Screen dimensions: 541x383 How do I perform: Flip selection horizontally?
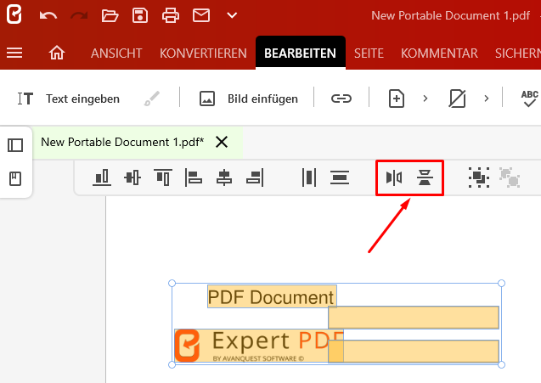point(394,177)
